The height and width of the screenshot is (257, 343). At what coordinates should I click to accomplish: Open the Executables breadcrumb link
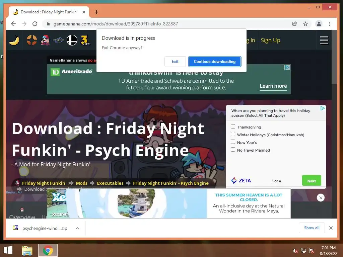click(x=110, y=183)
